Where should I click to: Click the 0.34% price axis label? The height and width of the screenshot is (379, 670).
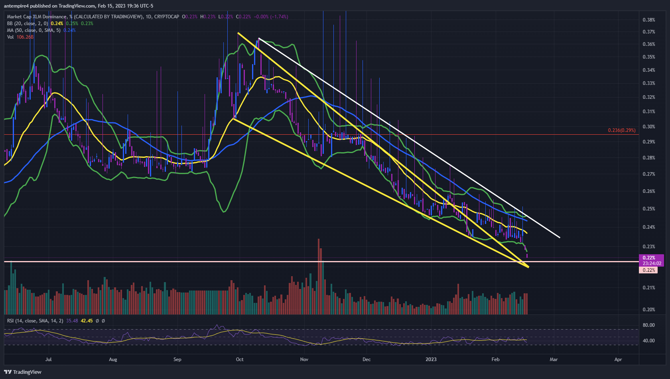pyautogui.click(x=649, y=70)
